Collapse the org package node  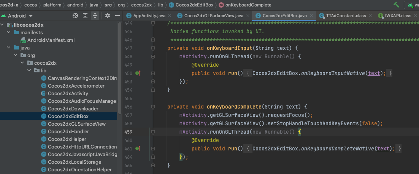pos(16,56)
